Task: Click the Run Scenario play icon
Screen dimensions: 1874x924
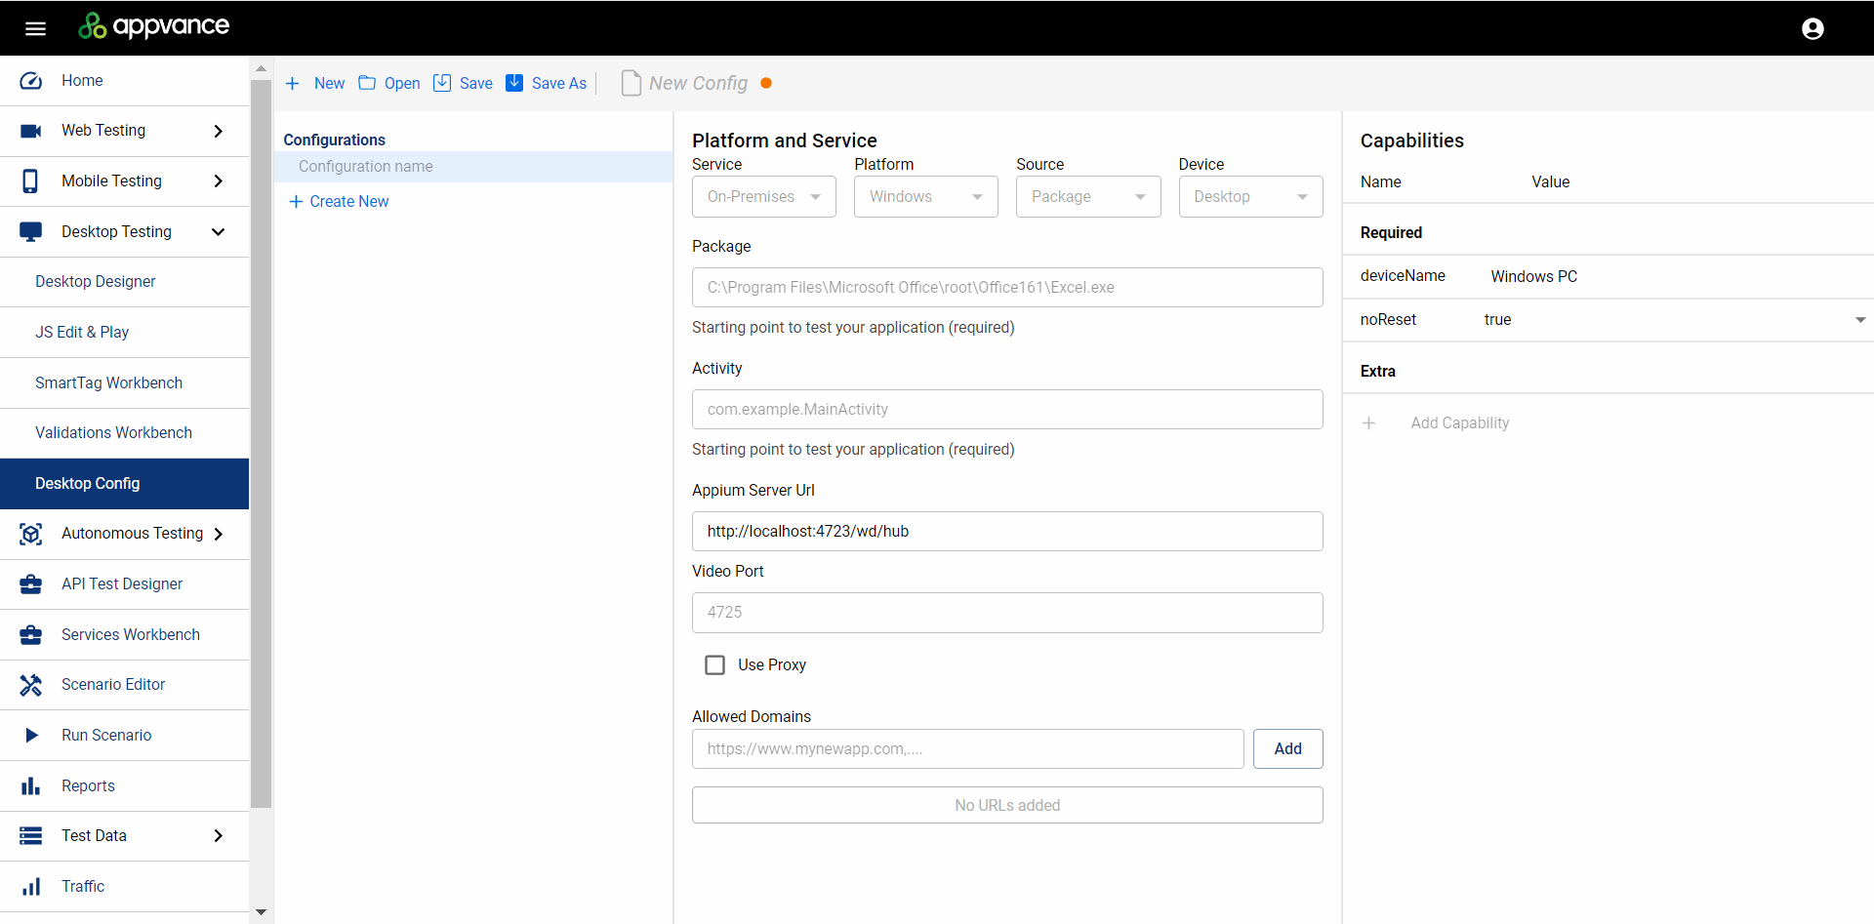Action: point(31,736)
